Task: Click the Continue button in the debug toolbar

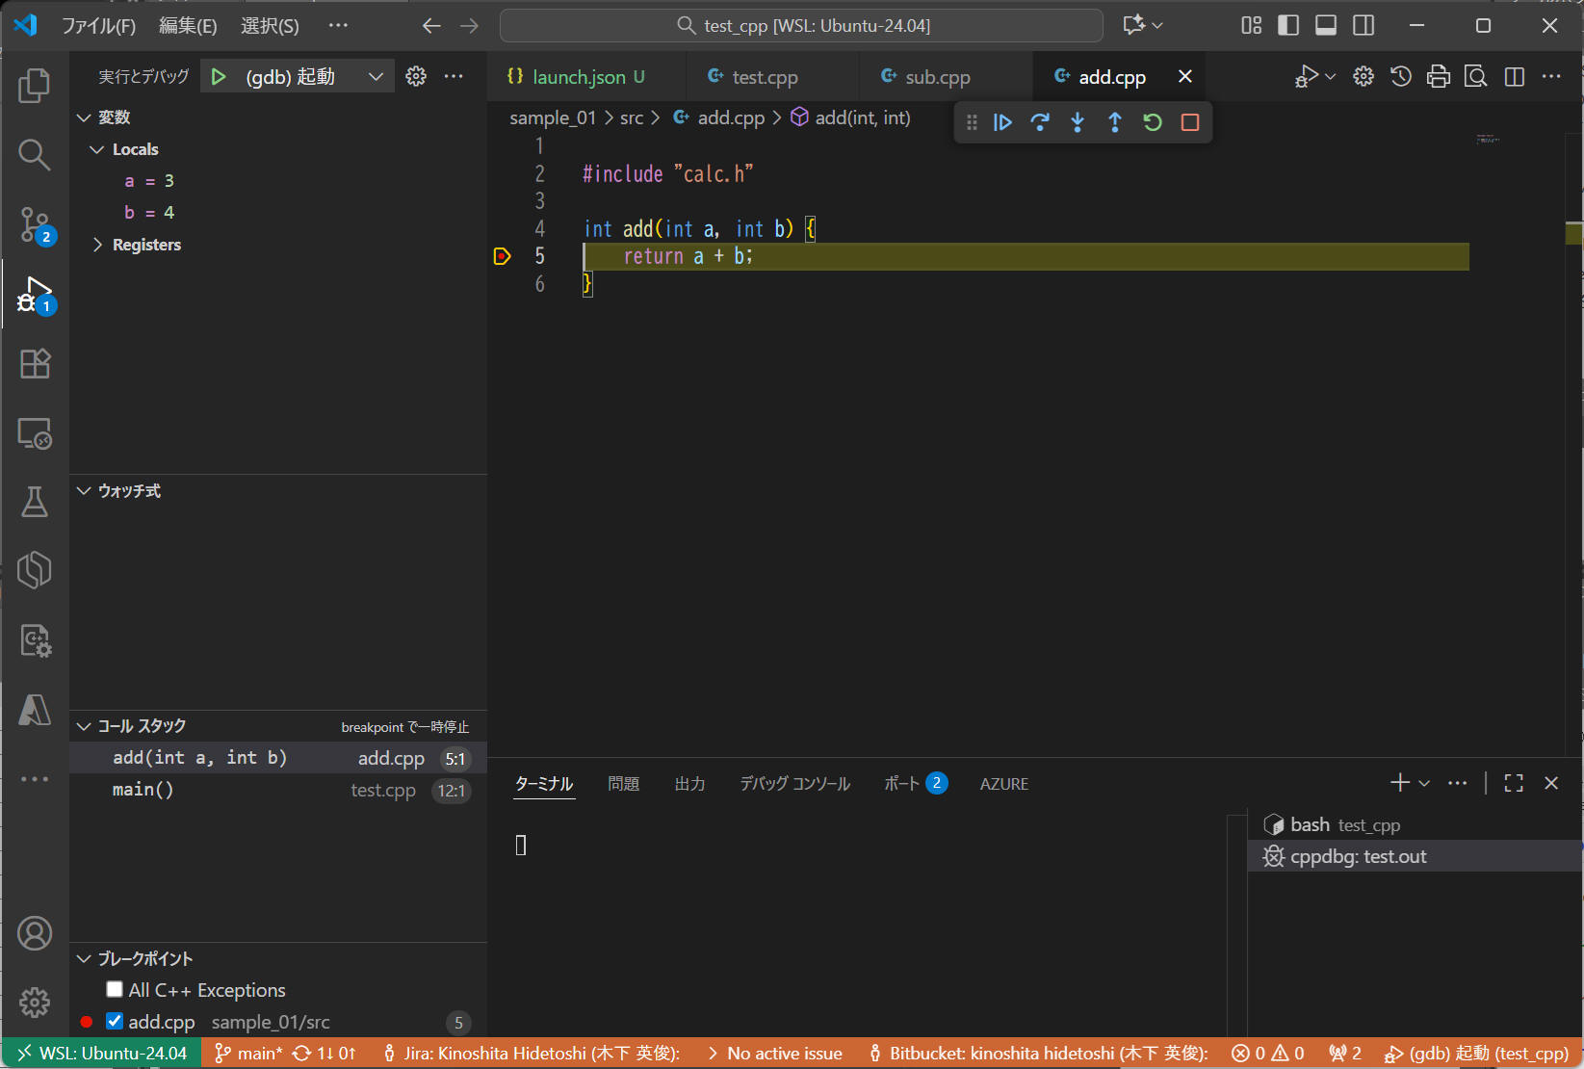Action: (1002, 122)
